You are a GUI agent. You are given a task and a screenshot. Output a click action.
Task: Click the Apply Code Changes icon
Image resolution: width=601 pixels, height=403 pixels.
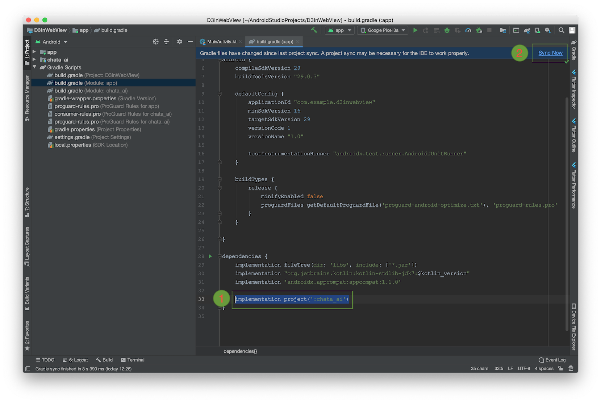point(437,30)
